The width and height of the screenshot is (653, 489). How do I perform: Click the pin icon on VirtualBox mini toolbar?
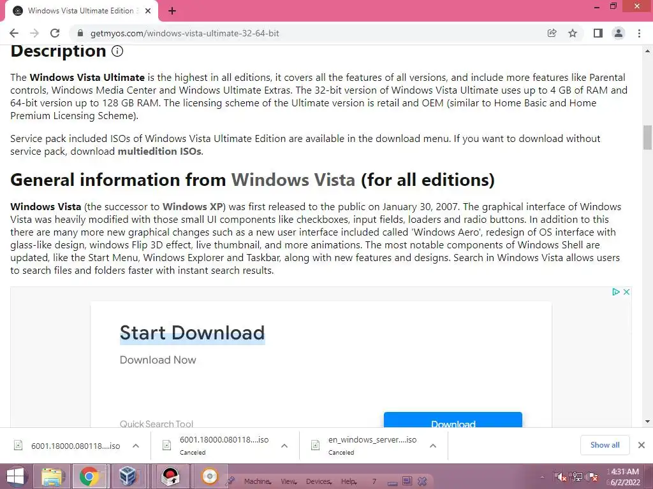click(230, 481)
